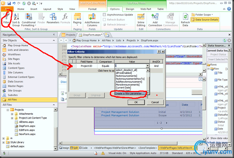Open the Design ribbon tab
Screen dimensions: 234x158
130,9
